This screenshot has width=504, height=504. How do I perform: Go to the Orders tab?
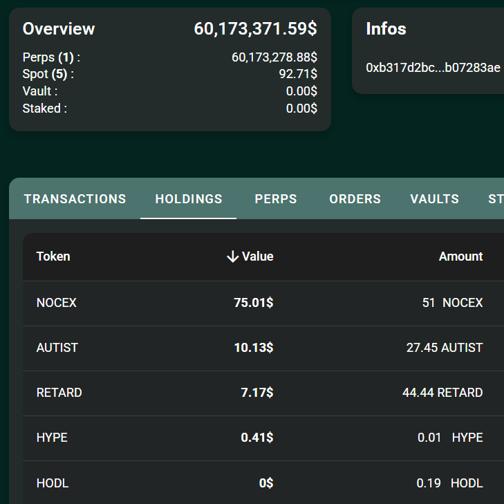click(x=355, y=199)
